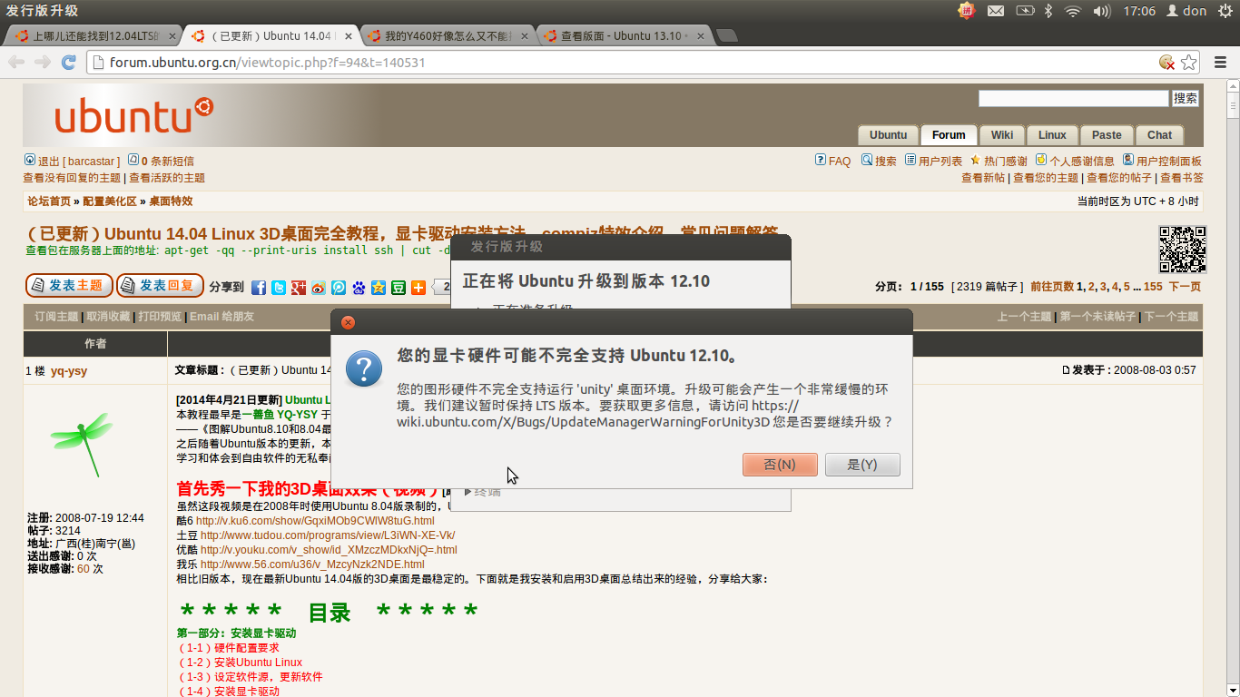Open the 配置美化区 breadcrumb link
Screen dimensions: 1240x697
110,201
